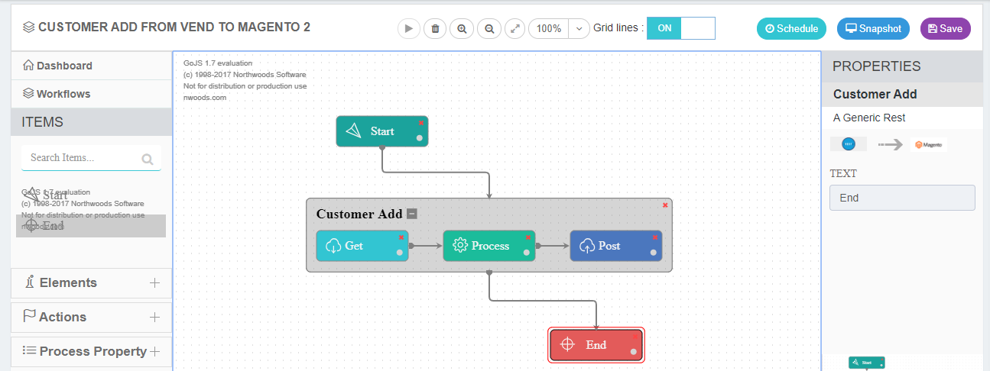990x371 pixels.
Task: Click the End node crosshair icon
Action: (x=567, y=345)
